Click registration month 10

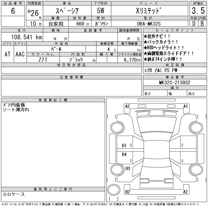33,24
